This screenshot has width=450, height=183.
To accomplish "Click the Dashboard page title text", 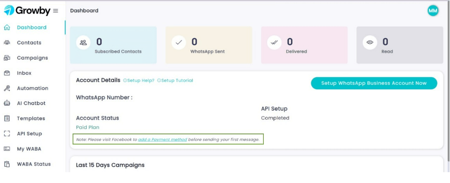I will pyautogui.click(x=84, y=11).
